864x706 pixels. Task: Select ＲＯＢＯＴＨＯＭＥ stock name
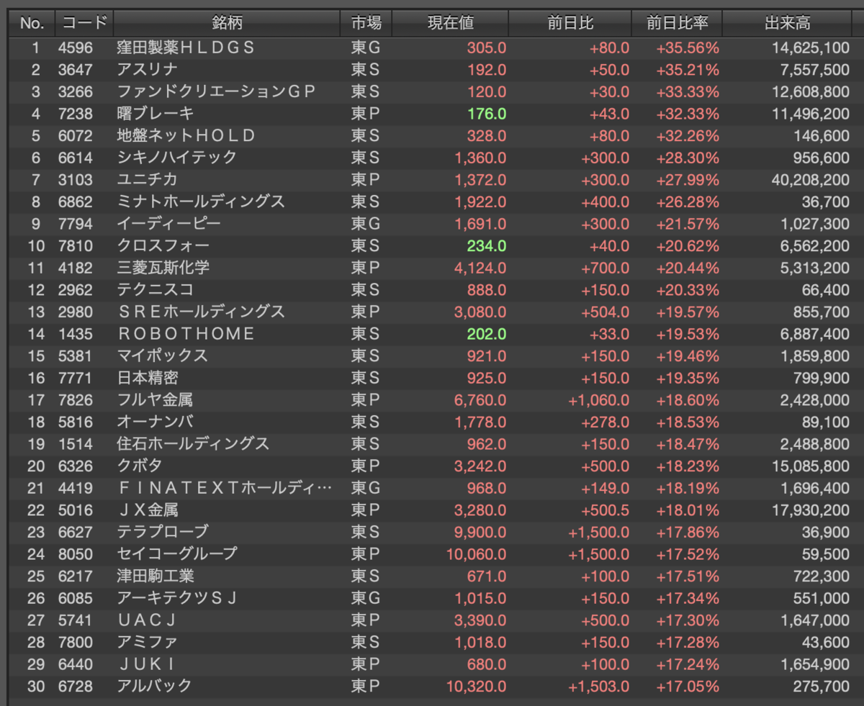point(186,334)
